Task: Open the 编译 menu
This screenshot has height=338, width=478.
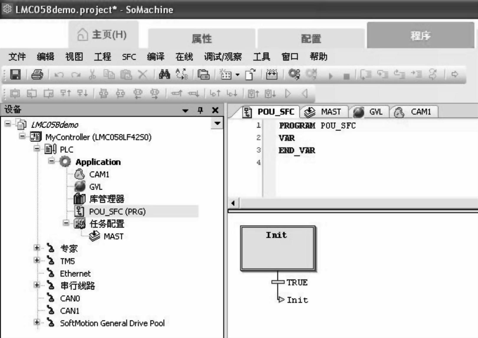Action: (155, 57)
